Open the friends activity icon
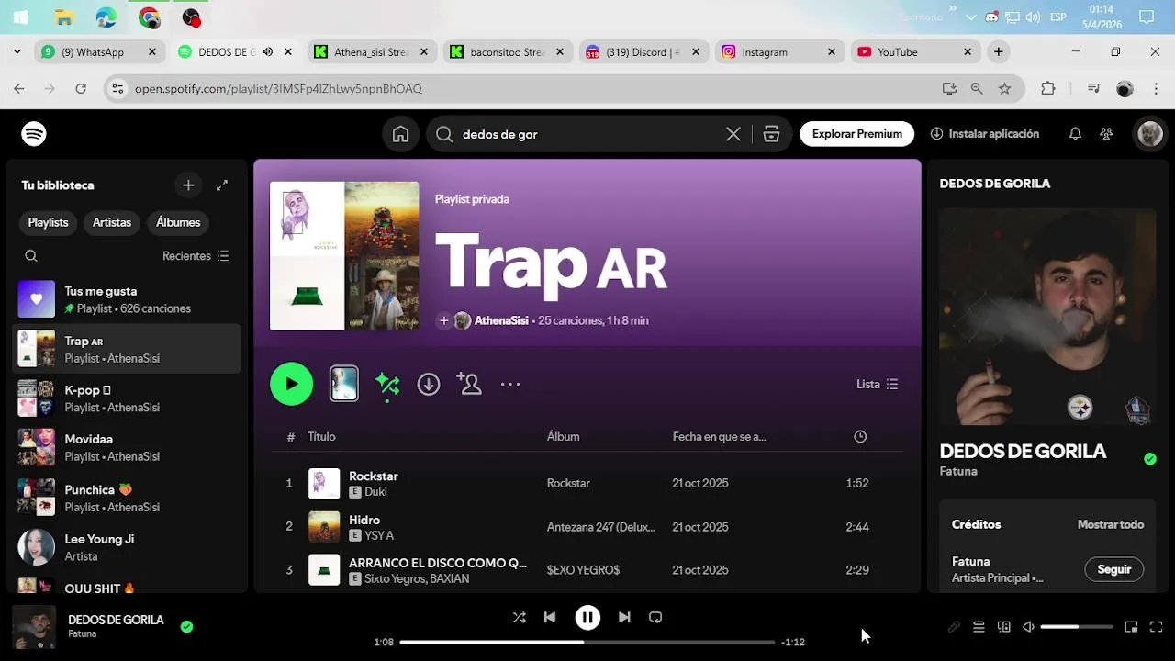 pyautogui.click(x=1106, y=134)
